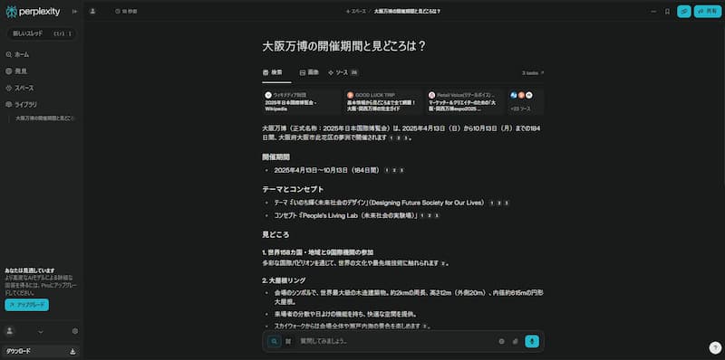Click citation 1 after 184日間 bullet
725x360 pixels.
(x=387, y=170)
